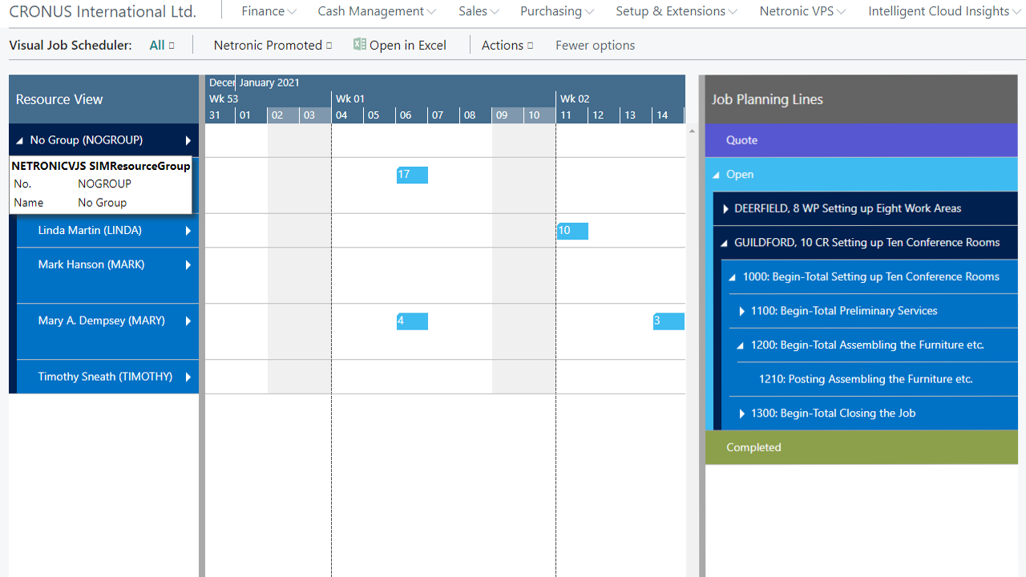Screen dimensions: 1026x577
Task: Click the Excel icon in toolbar
Action: [x=360, y=45]
